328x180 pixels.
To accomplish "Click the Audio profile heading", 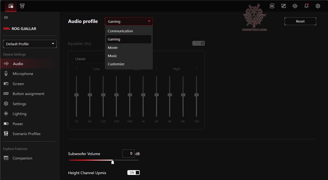I will 83,21.
